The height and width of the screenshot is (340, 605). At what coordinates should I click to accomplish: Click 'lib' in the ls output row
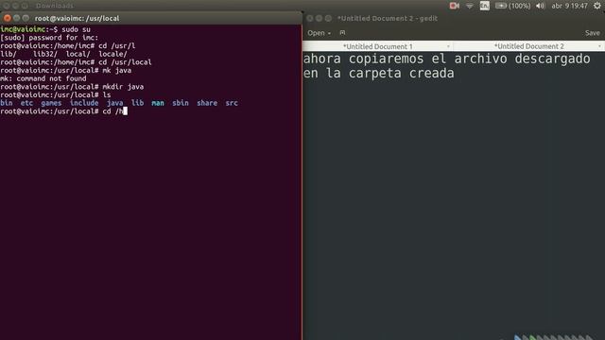pyautogui.click(x=137, y=103)
